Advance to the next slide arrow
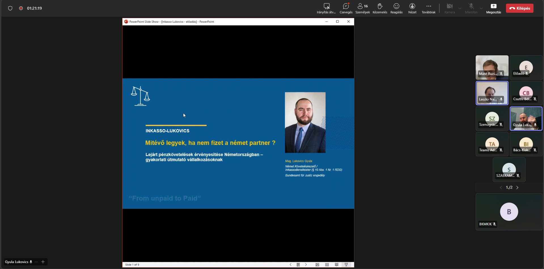The width and height of the screenshot is (544, 269). point(306,265)
